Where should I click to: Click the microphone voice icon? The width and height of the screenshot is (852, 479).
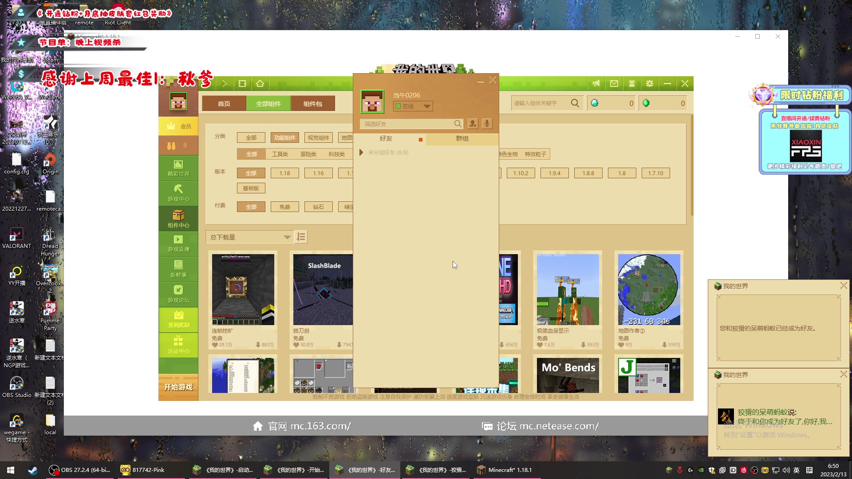point(487,124)
